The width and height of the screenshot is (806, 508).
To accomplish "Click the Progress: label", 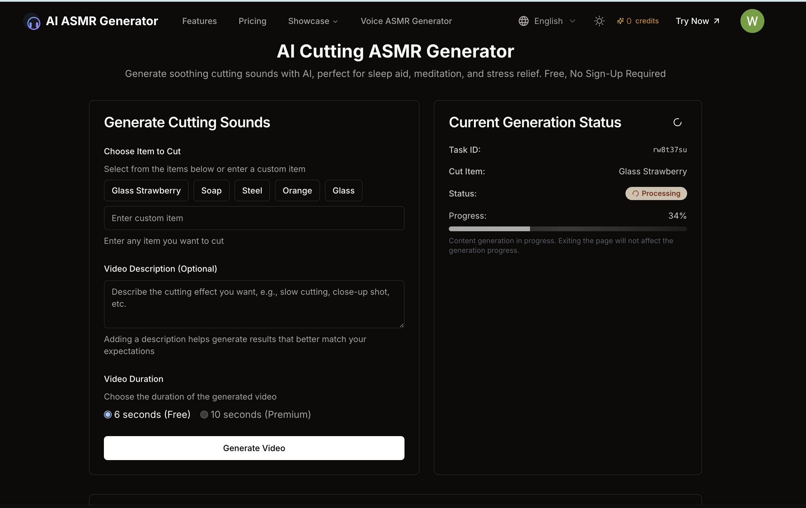I will [468, 216].
